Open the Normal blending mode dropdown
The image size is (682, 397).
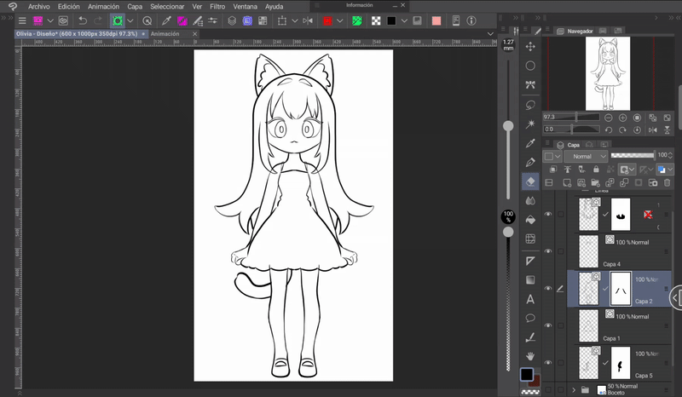[585, 157]
